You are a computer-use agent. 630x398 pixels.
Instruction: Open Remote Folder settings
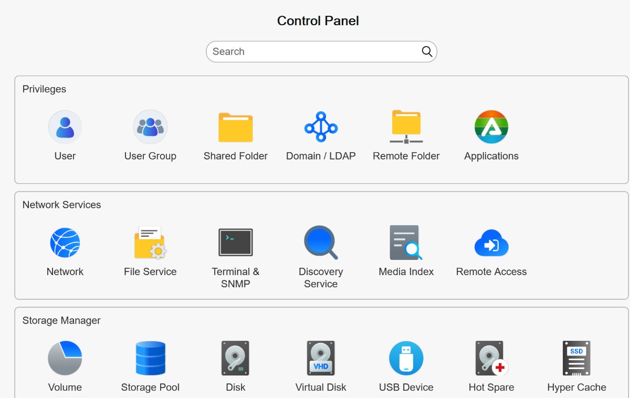click(406, 127)
